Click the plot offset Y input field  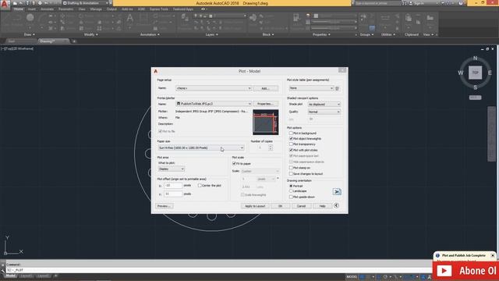tap(173, 194)
